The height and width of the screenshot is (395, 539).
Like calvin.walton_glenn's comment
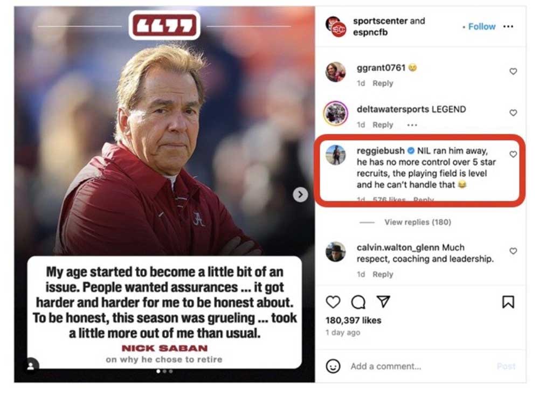513,251
